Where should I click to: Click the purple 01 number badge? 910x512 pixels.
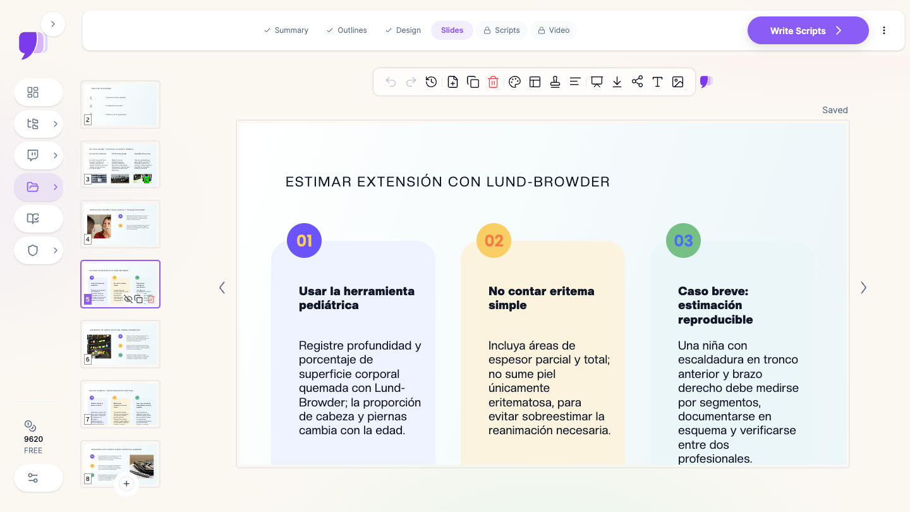point(304,240)
